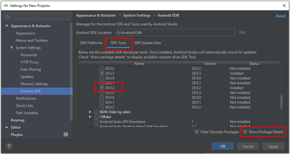Click the Android SDK Location field
The width and height of the screenshot is (290, 154).
[175, 32]
